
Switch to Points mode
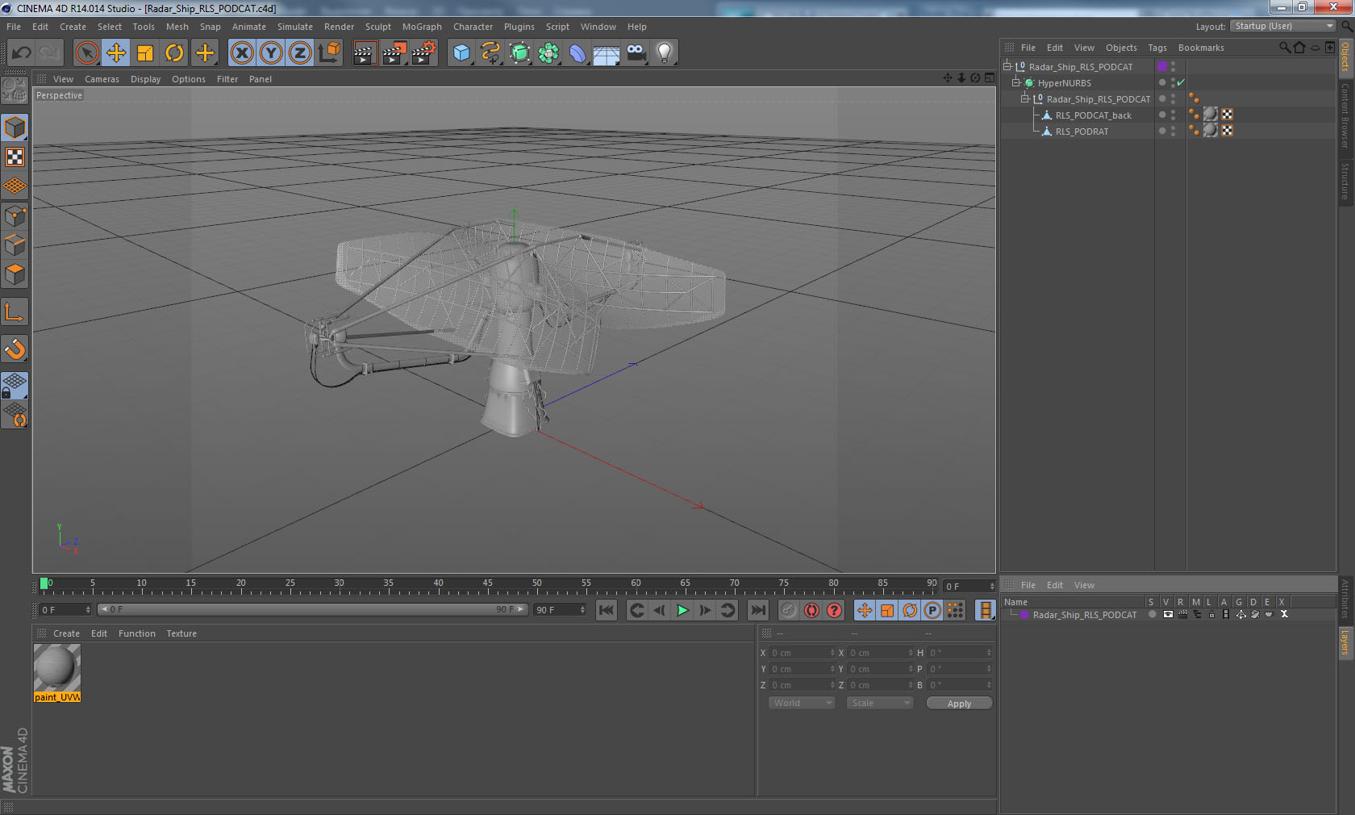(x=15, y=216)
